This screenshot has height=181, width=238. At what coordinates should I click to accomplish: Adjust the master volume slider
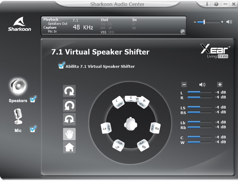point(208,22)
